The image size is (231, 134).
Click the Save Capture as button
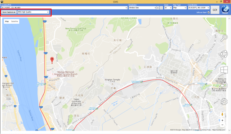pos(9,12)
